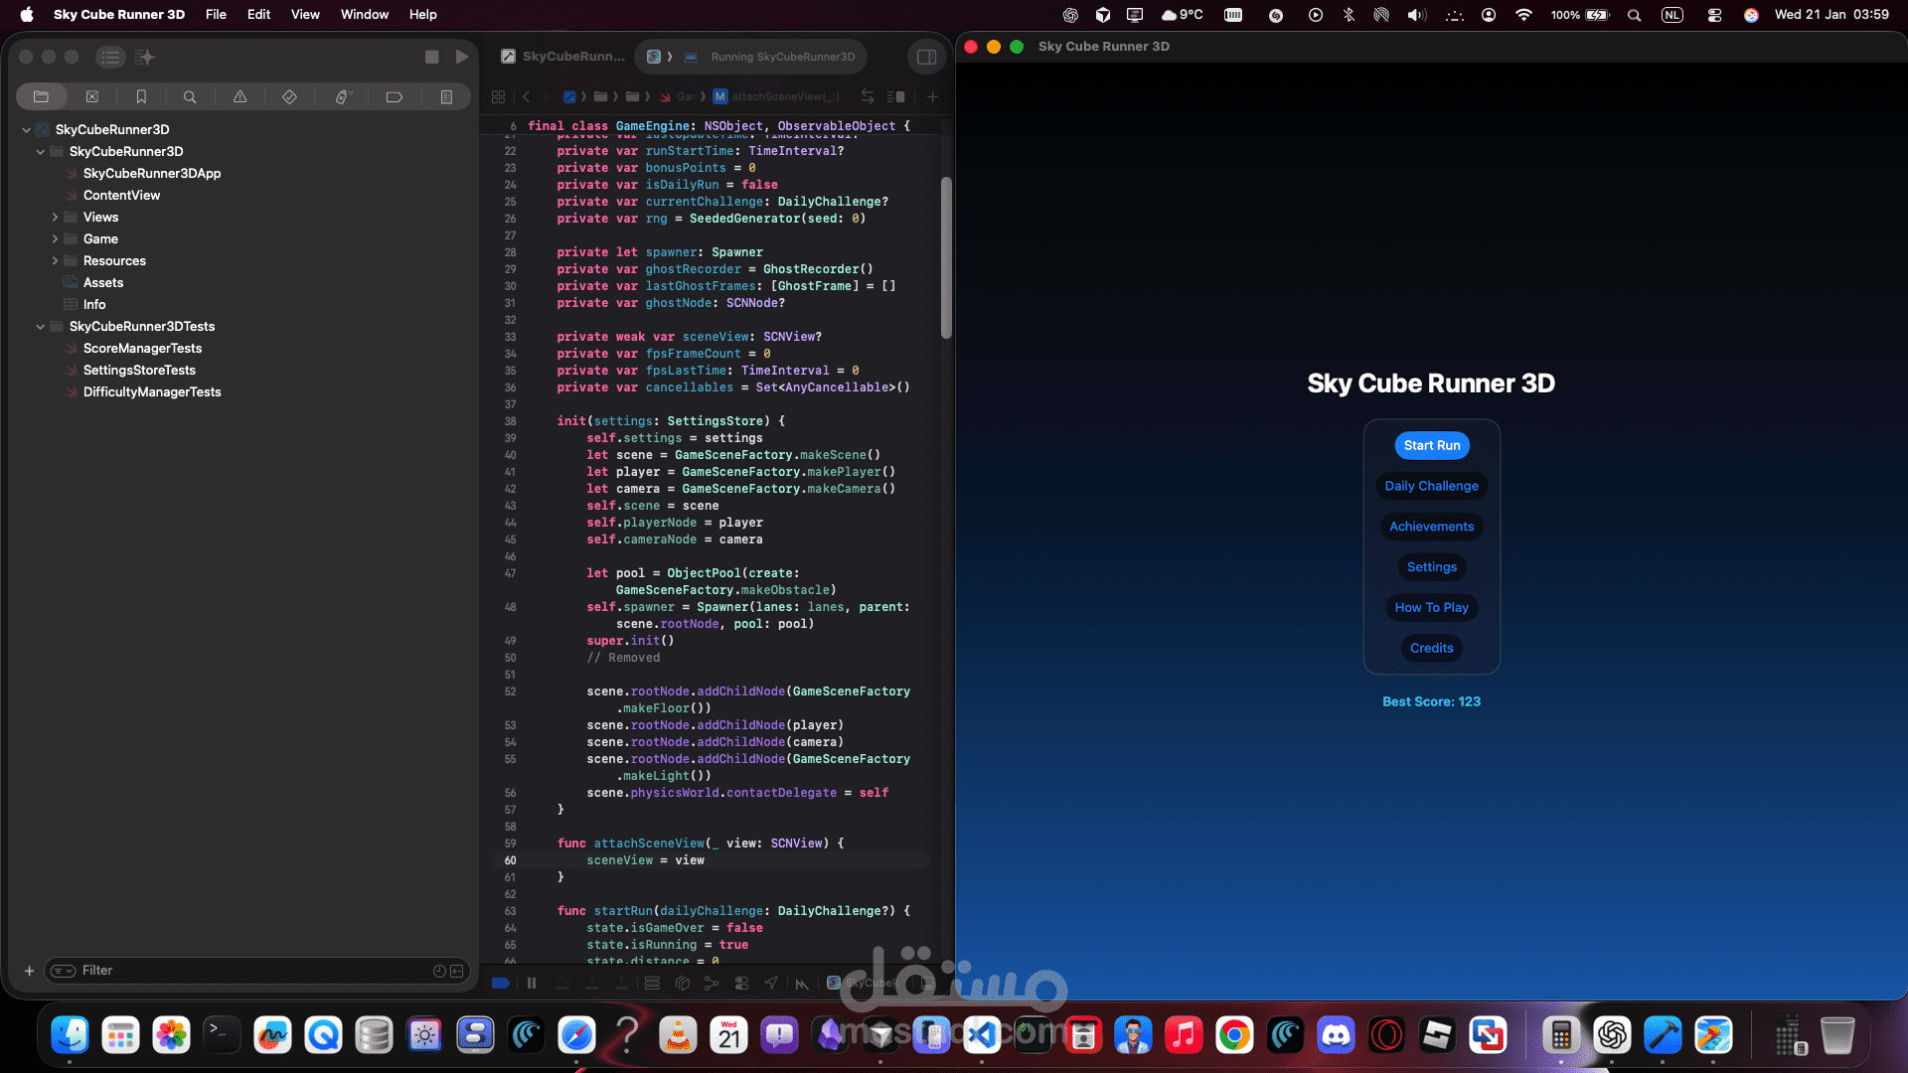Stop the running scheme in Xcode
Screen dimensions: 1908x1073
(x=431, y=57)
